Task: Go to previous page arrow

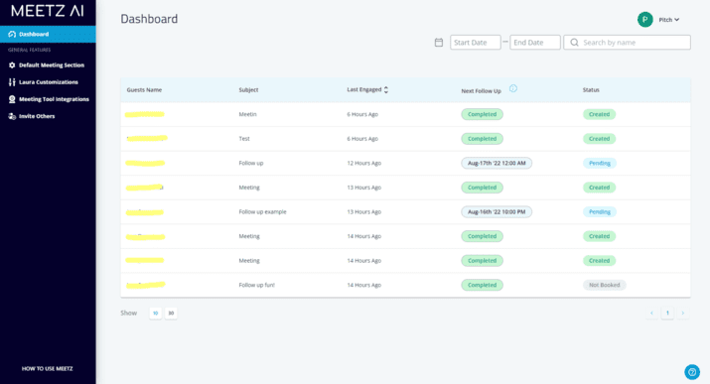Action: pos(651,313)
